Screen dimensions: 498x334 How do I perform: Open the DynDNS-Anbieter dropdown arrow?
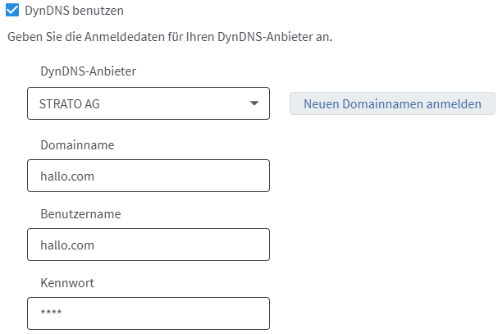tap(254, 104)
